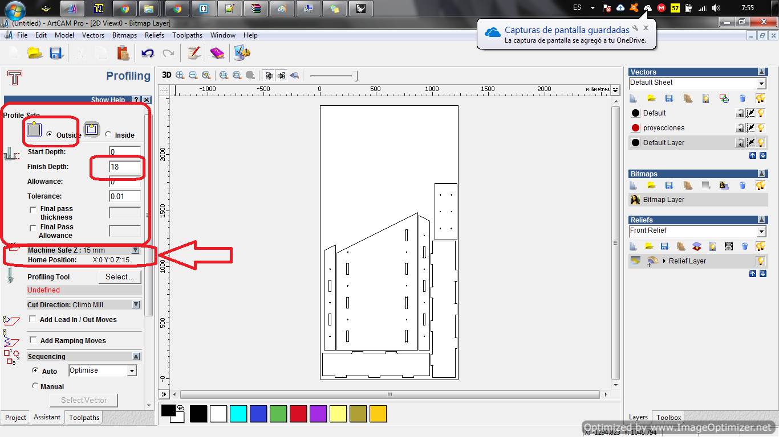Screen dimensions: 779x437
Task: Expand the Machine Safe Z section
Action: coord(136,250)
